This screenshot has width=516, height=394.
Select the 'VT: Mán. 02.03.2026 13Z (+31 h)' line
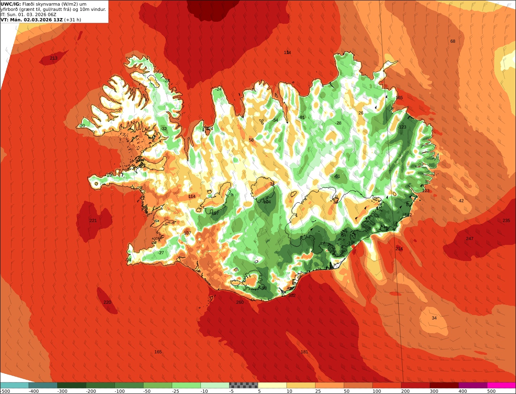[x=40, y=19]
